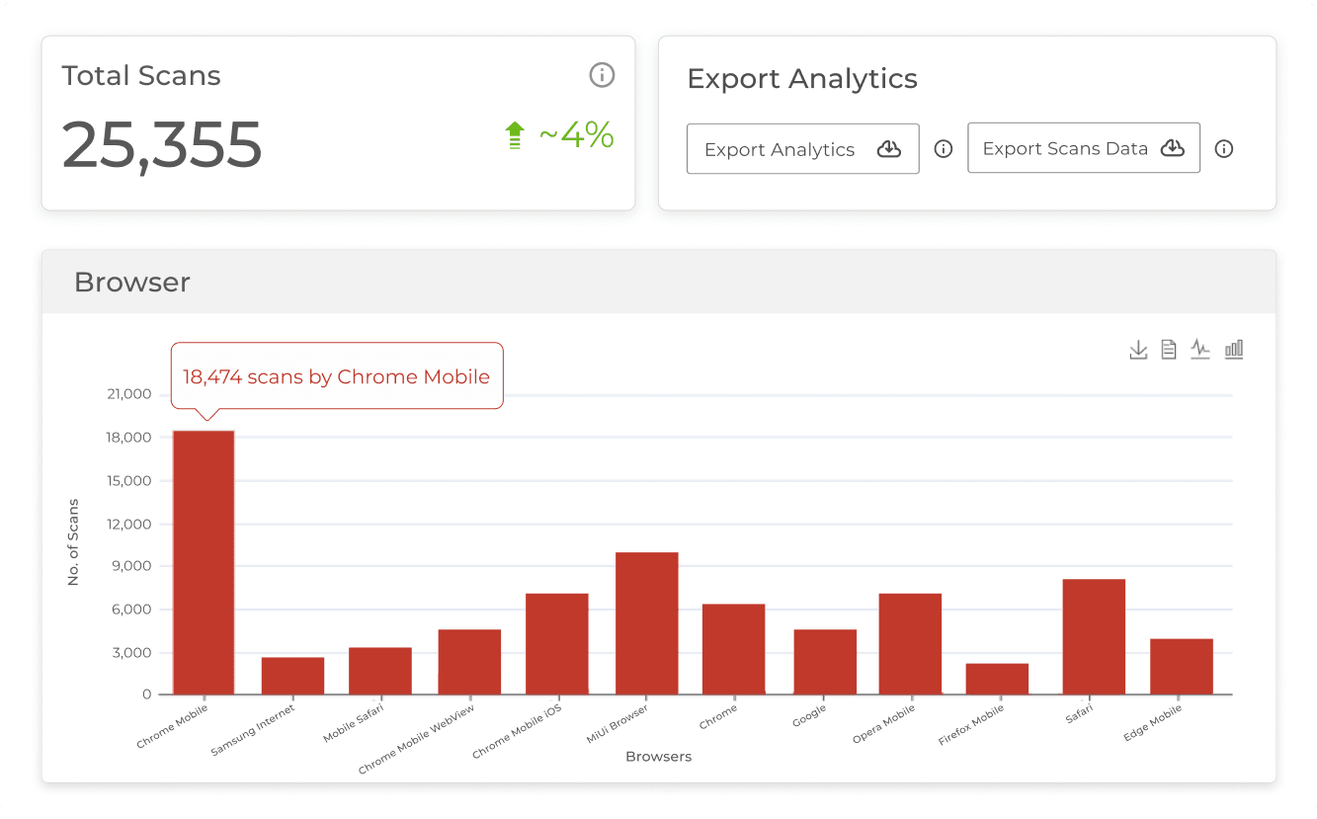Click the green upward trend arrow
This screenshot has width=1317, height=819.
click(x=514, y=135)
